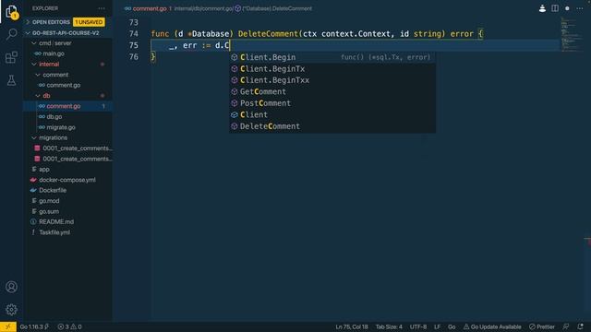Click Go 1.16.3 version in status bar
This screenshot has height=332, width=591.
(x=34, y=326)
